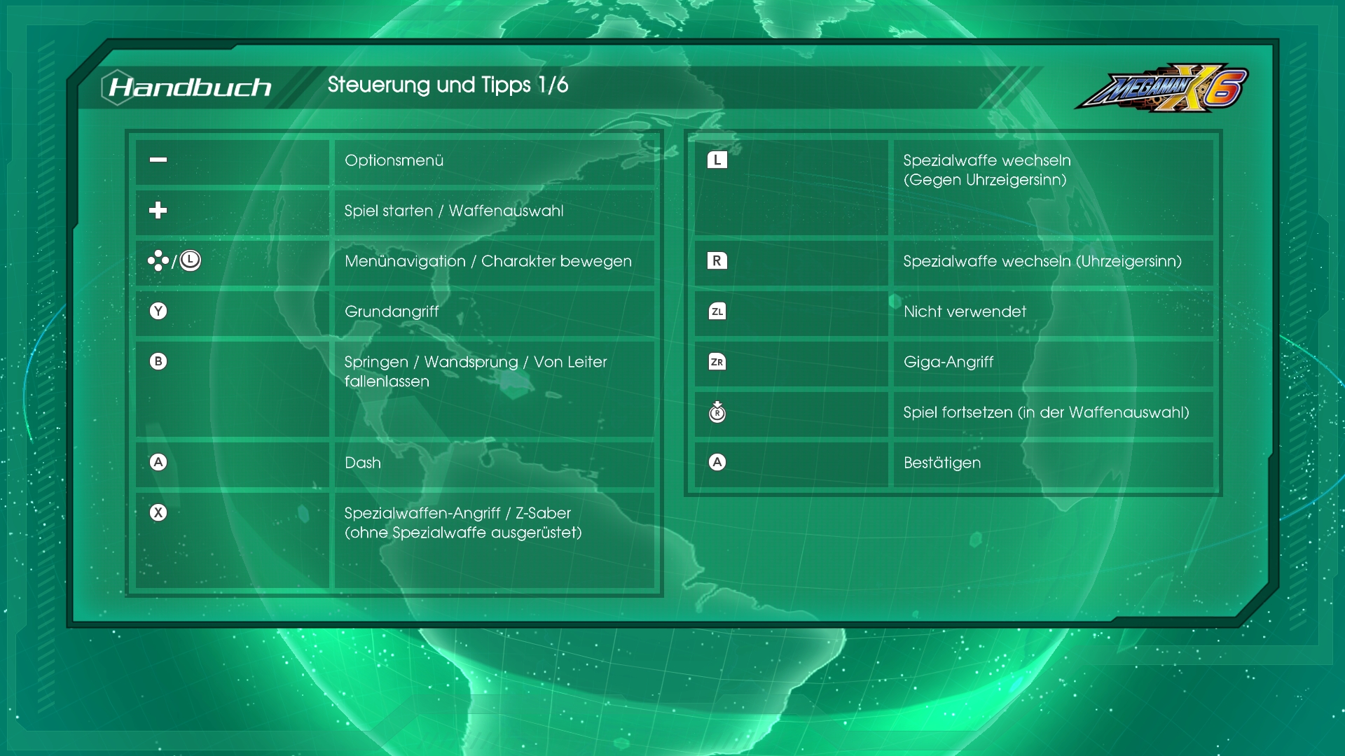Click the Y button icon
This screenshot has width=1345, height=756.
click(x=158, y=311)
